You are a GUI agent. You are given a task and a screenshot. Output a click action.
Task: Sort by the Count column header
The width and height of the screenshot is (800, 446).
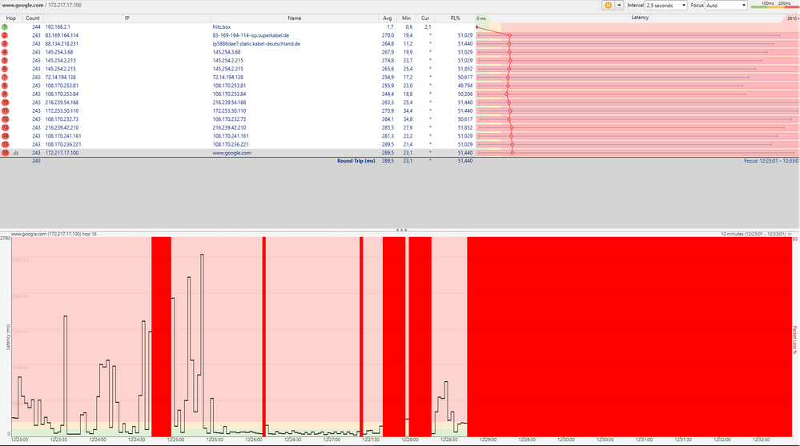(x=33, y=18)
